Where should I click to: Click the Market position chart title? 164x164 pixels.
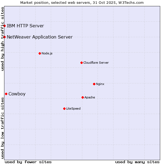82,2
